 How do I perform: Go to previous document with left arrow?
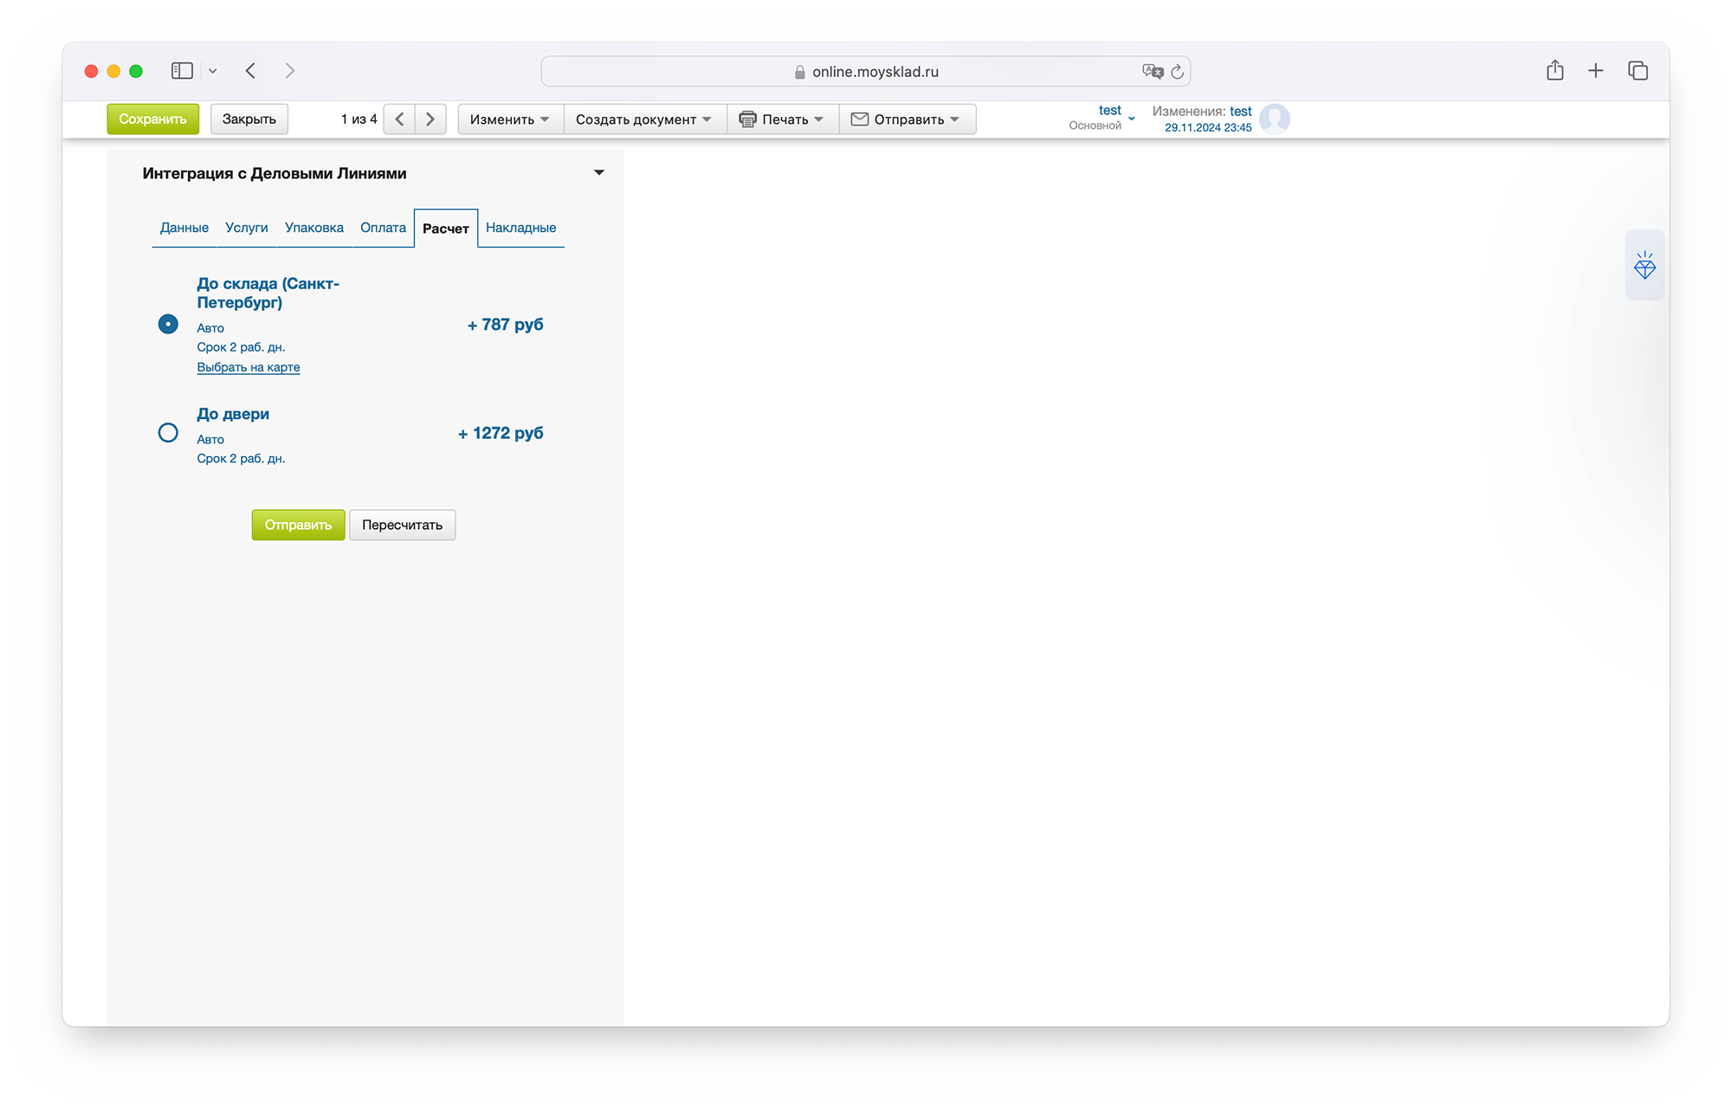(399, 119)
